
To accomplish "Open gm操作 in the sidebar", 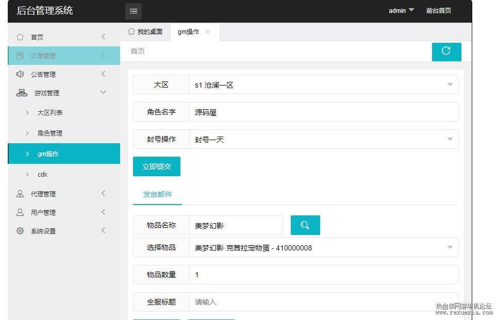I will 64,154.
